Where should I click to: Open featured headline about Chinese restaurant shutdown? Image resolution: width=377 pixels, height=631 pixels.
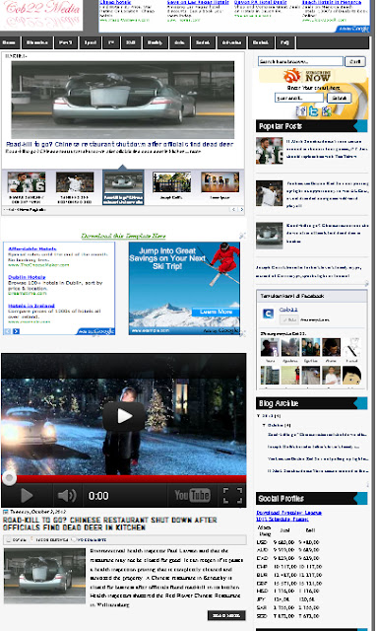pyautogui.click(x=119, y=144)
